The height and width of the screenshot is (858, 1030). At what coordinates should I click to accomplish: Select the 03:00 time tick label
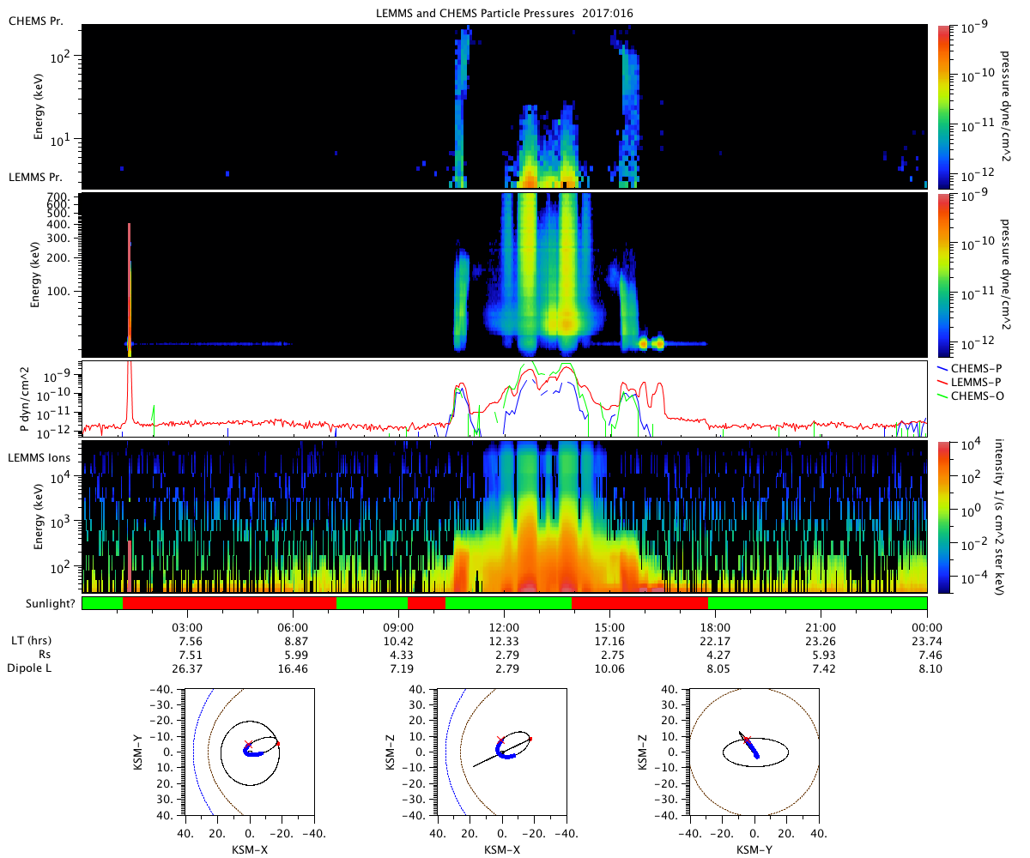click(x=187, y=627)
